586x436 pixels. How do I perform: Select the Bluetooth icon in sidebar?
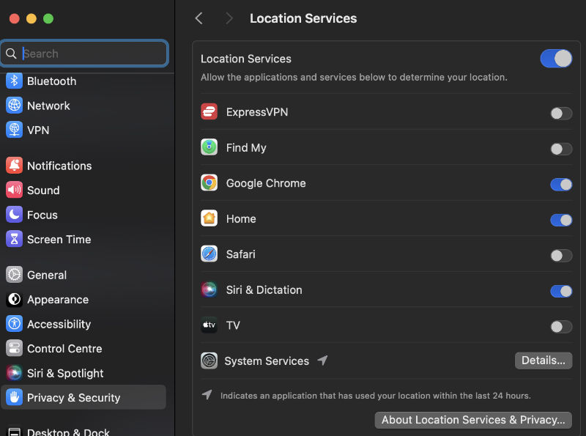pyautogui.click(x=14, y=81)
